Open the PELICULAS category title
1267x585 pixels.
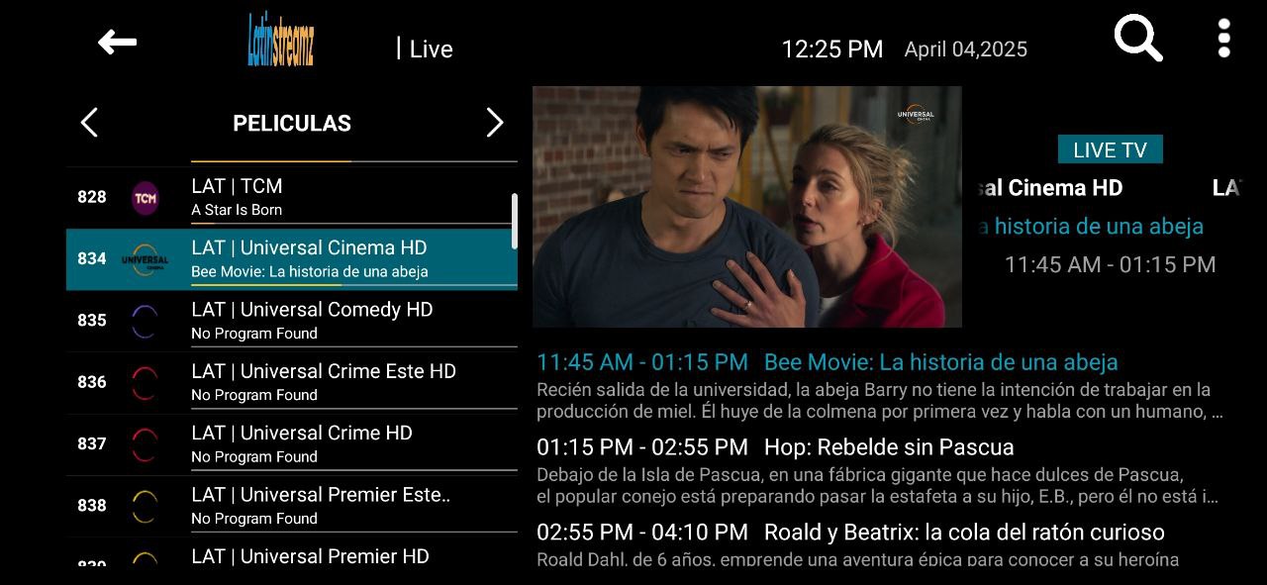point(292,124)
